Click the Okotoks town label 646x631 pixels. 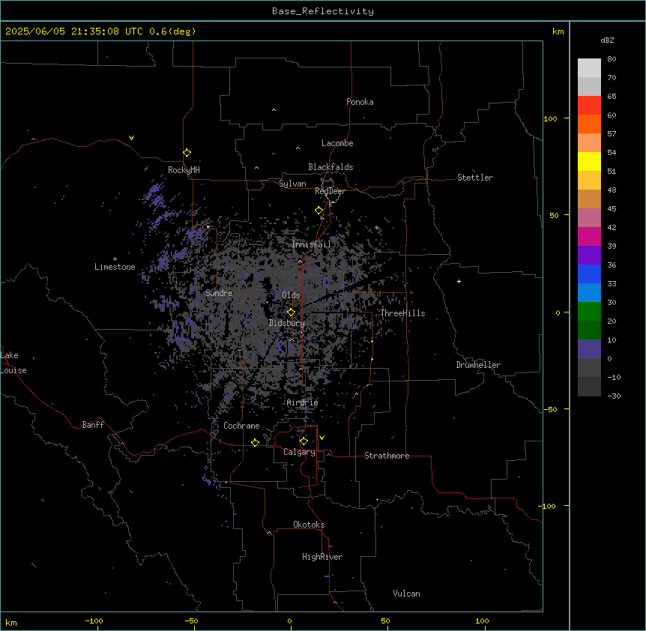(x=309, y=525)
